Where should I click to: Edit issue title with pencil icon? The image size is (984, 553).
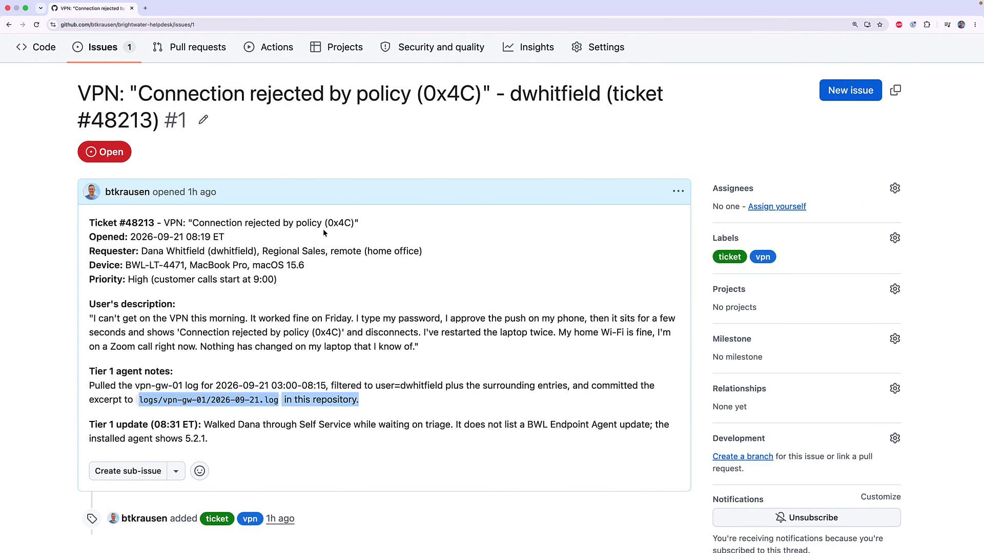[x=203, y=120]
